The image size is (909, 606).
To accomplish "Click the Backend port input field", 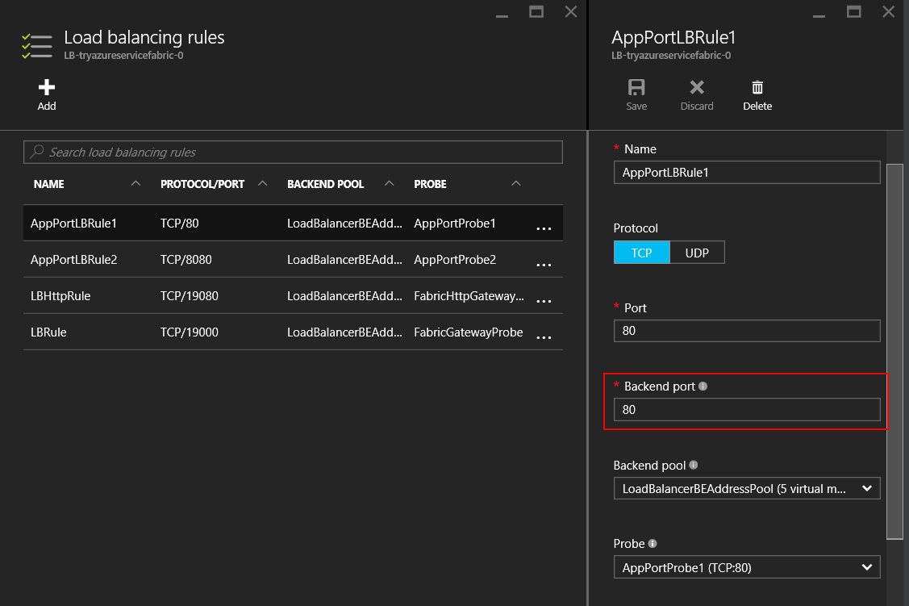I will point(746,410).
